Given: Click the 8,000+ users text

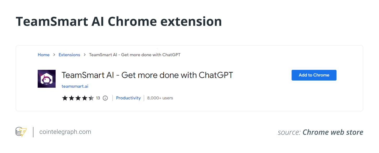Looking at the screenshot, I should tap(160, 98).
